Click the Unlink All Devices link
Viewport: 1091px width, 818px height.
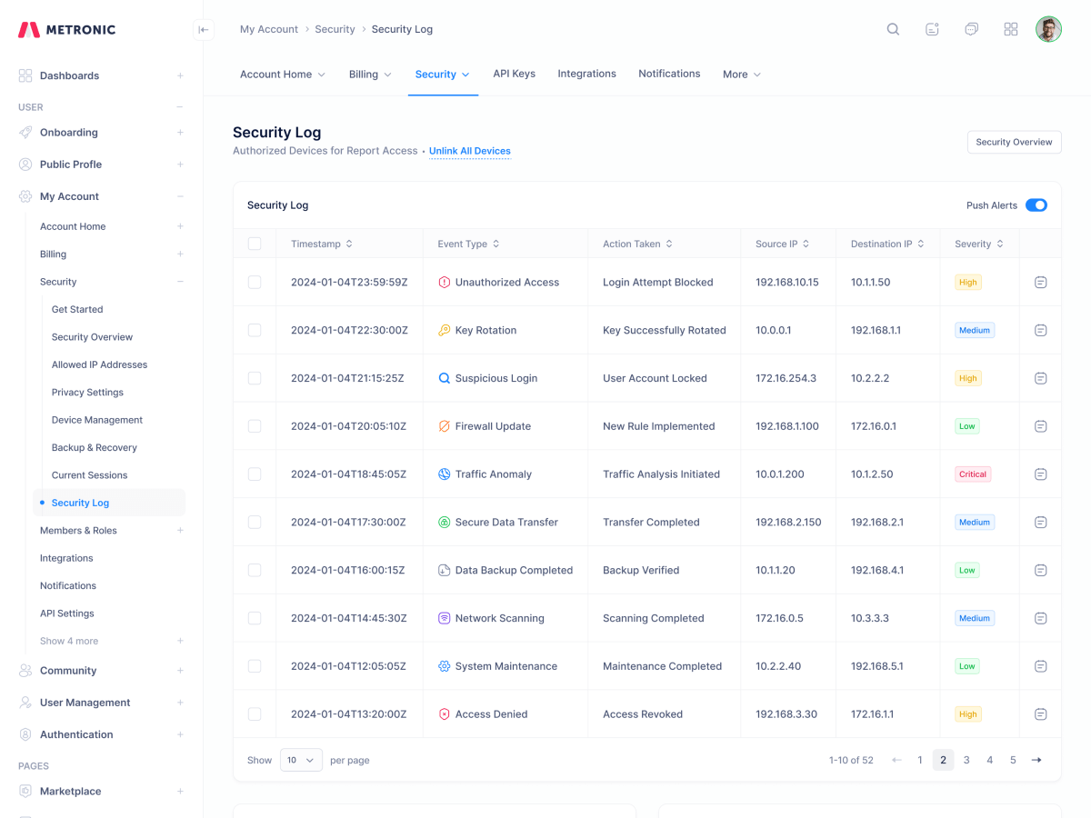tap(469, 150)
